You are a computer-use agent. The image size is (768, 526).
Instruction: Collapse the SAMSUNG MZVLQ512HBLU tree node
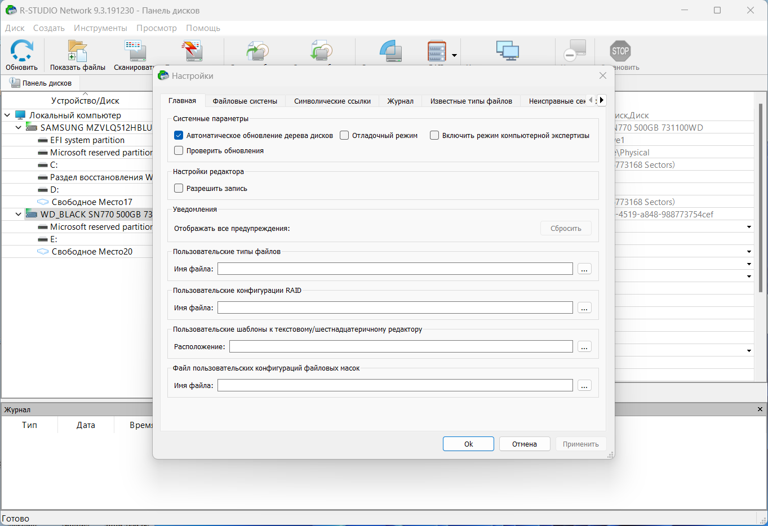click(19, 127)
